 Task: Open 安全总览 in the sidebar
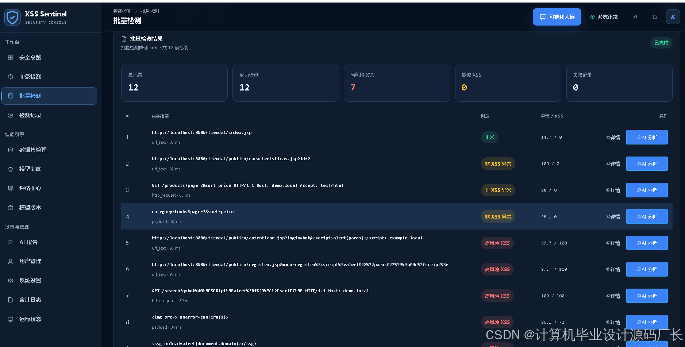[49, 58]
